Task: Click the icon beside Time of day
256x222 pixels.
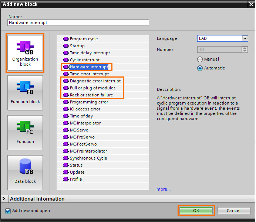Action: coord(65,116)
